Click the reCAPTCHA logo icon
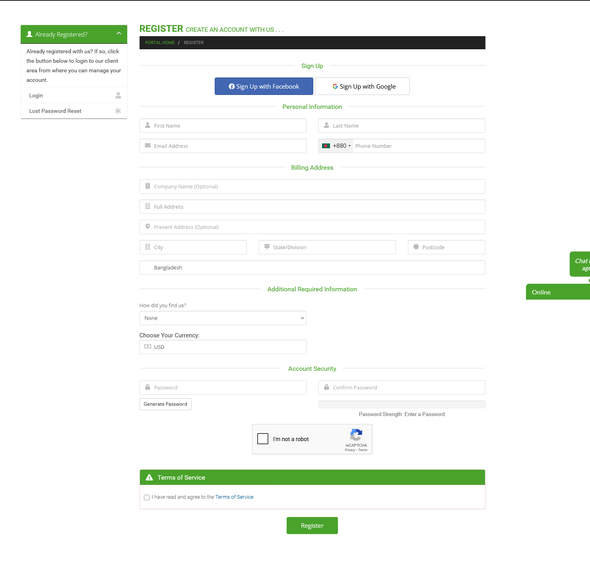Screen dimensions: 590x577 pyautogui.click(x=356, y=435)
